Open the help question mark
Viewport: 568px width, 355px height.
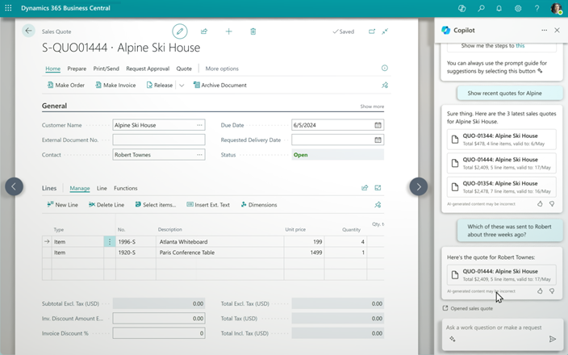pos(537,8)
